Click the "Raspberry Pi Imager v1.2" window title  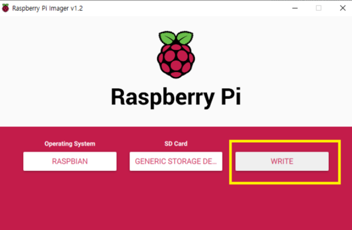click(x=47, y=8)
